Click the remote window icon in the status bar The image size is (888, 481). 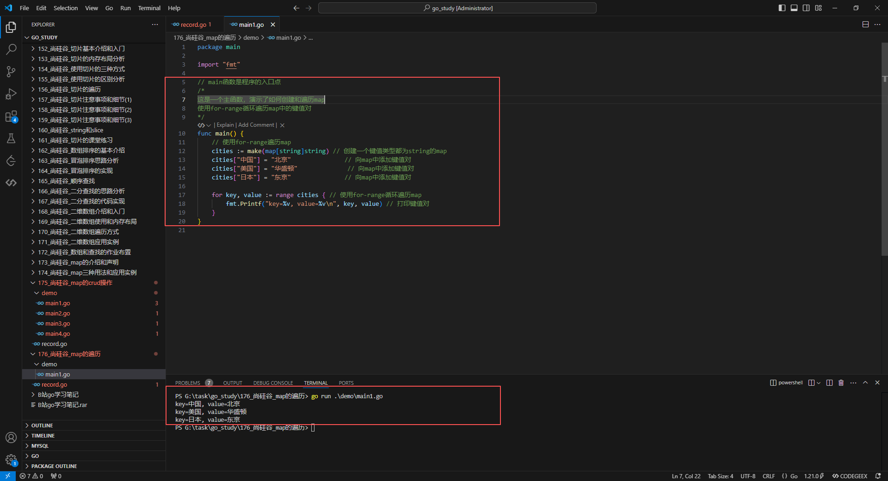[8, 476]
